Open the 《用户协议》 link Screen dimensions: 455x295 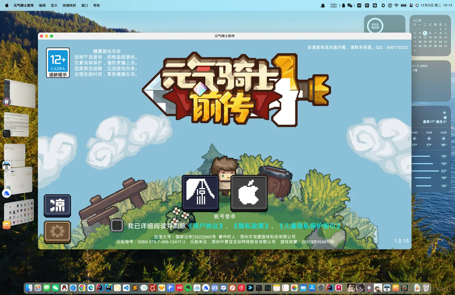[206, 226]
